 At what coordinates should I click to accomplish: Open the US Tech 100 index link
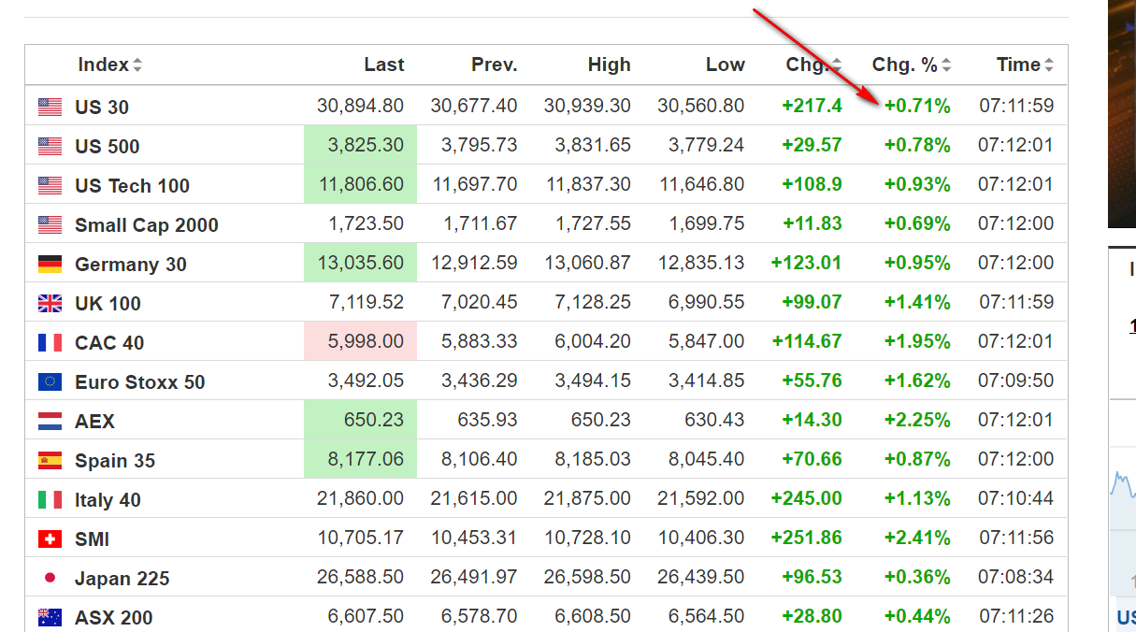click(132, 185)
